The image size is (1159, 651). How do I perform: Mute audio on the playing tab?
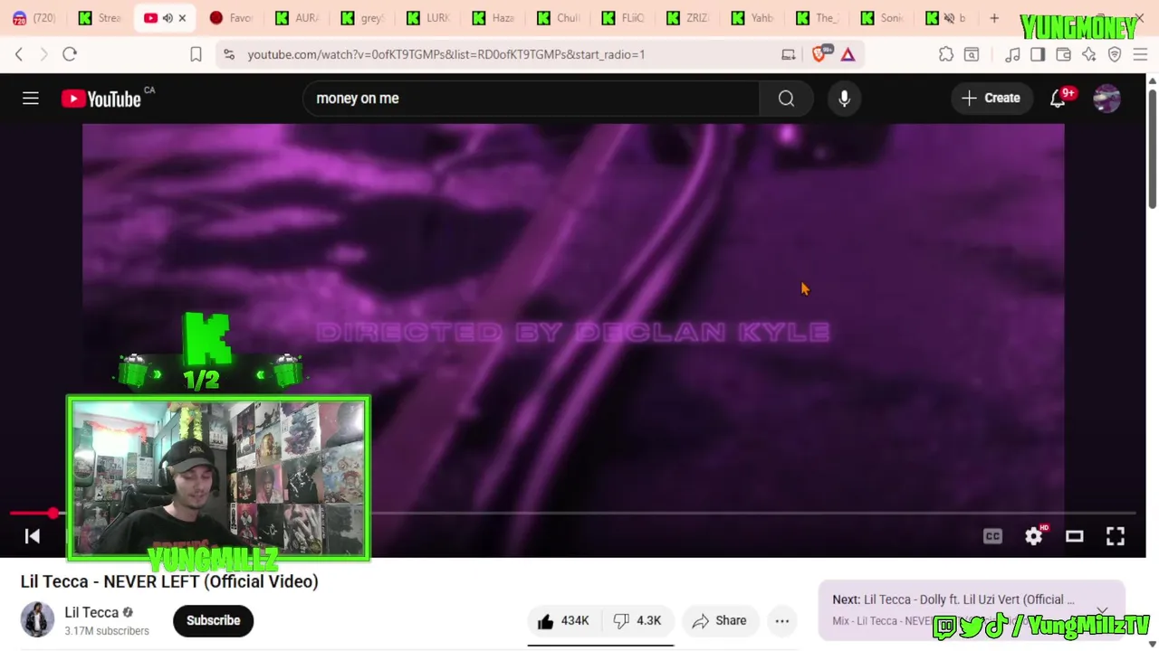pyautogui.click(x=168, y=18)
